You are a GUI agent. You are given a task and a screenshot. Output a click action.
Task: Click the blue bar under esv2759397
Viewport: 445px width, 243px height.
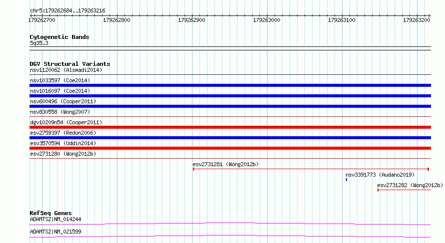point(230,138)
